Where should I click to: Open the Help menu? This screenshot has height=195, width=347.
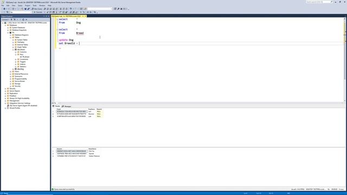(49, 5)
